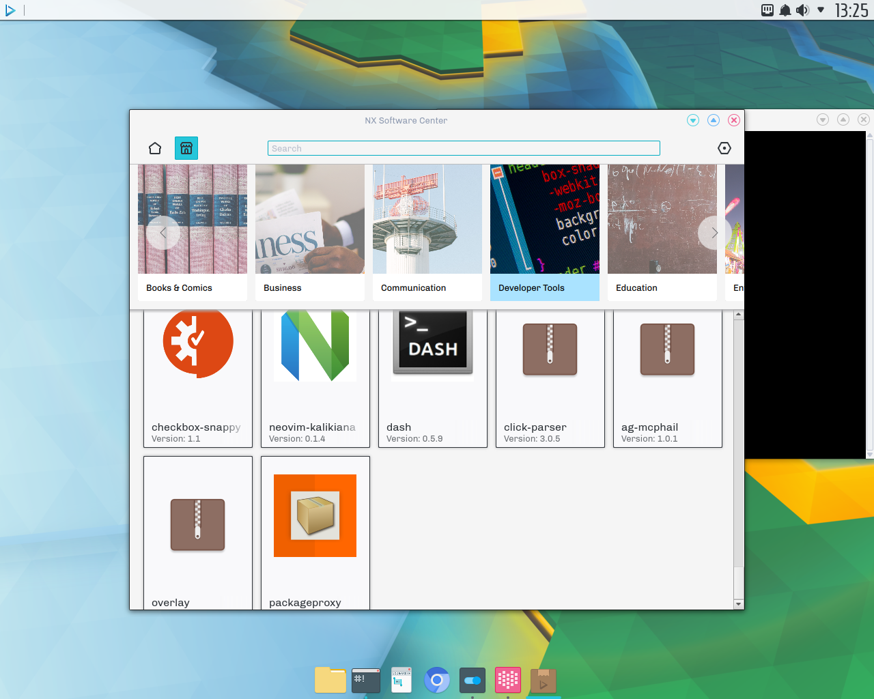Open the checkbox-snappy app icon
This screenshot has width=874, height=699.
198,343
